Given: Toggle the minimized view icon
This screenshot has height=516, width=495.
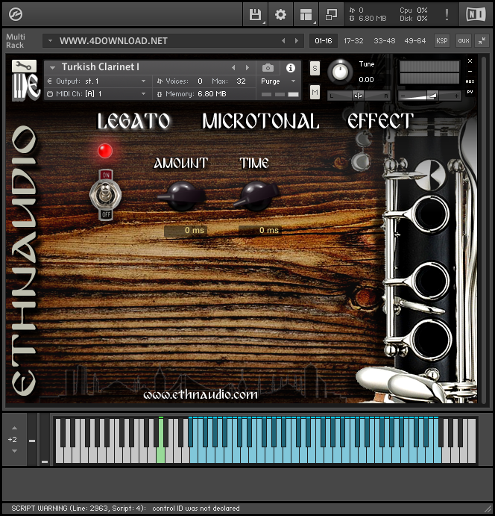Looking at the screenshot, I should [x=331, y=14].
